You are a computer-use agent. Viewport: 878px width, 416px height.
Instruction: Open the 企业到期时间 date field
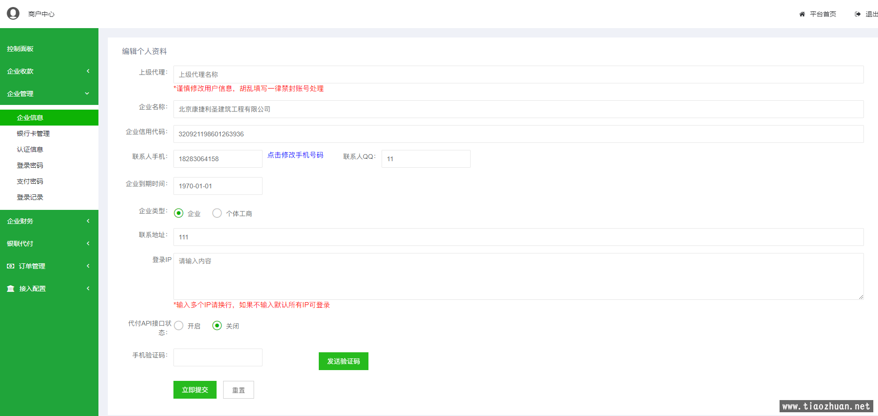(218, 186)
